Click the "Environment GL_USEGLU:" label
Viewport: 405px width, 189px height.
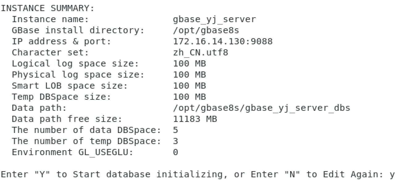73,152
